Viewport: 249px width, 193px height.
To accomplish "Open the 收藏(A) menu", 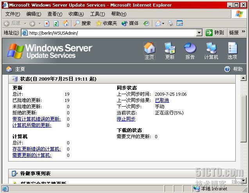I will click(x=76, y=14).
